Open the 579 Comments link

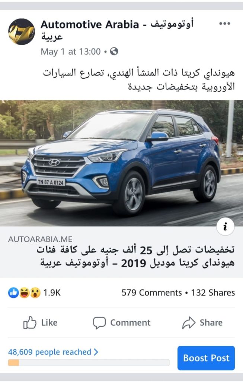point(151,292)
